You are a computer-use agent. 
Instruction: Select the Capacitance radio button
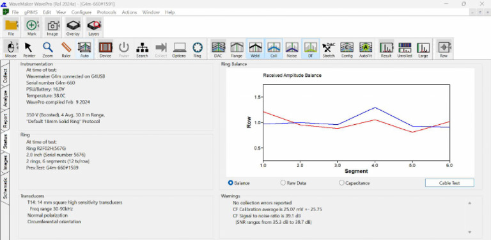[341, 183]
